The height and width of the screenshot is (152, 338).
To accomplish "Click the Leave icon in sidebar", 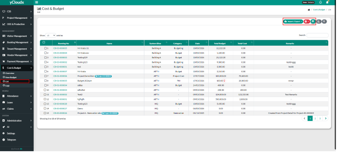I will 3,103.
